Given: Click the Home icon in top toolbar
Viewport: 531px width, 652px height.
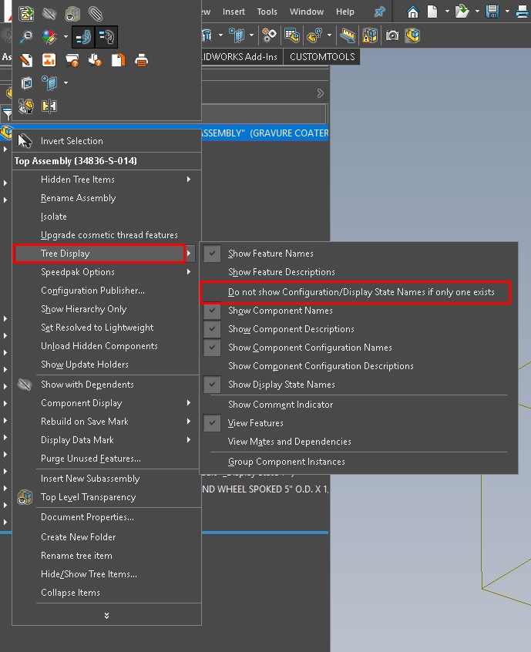Looking at the screenshot, I should 413,12.
